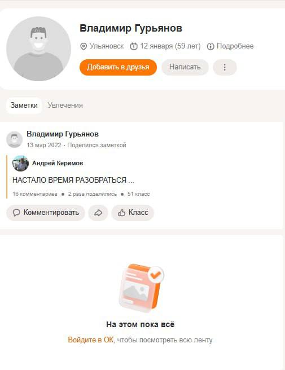
Task: Click the thumbs-up Класс button
Action: (x=133, y=213)
